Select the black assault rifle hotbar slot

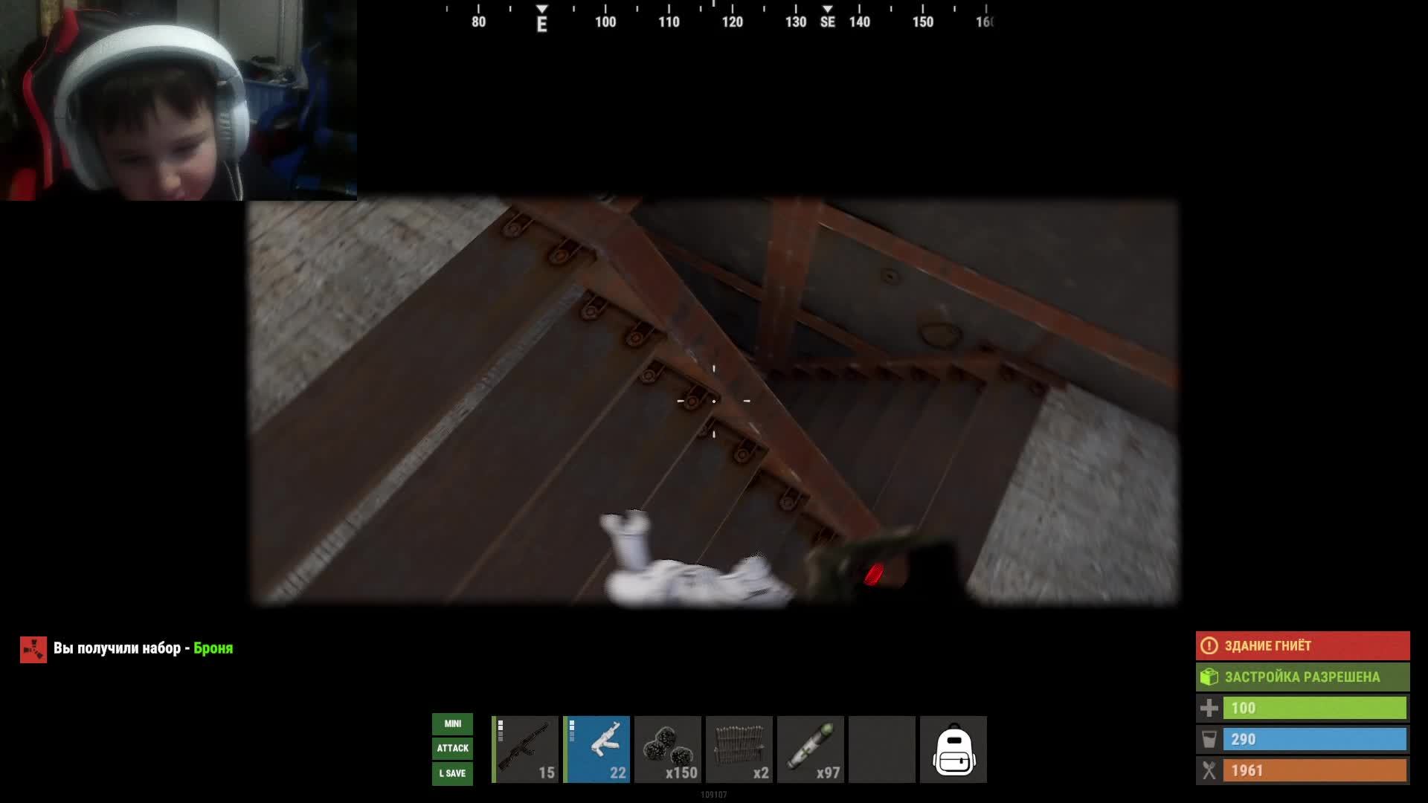tap(524, 749)
